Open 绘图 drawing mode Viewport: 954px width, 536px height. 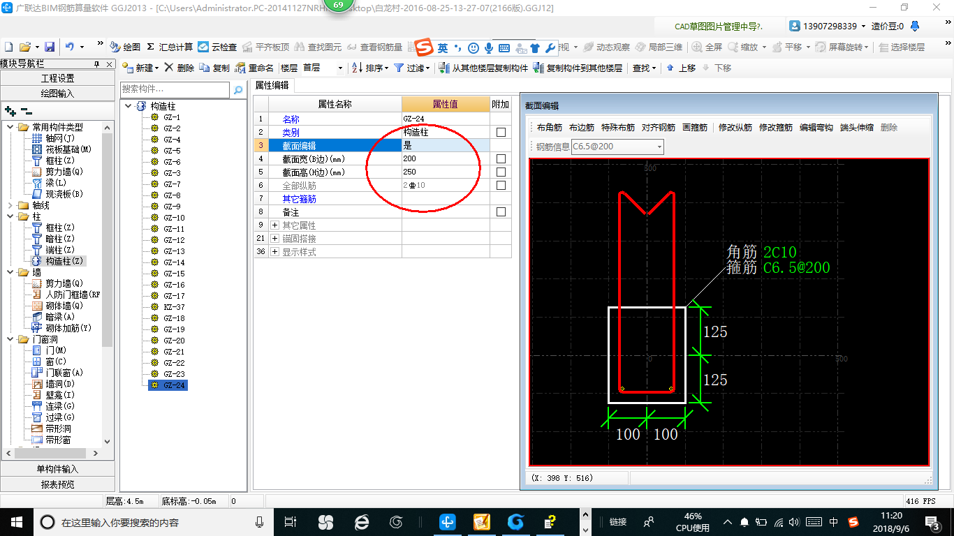tap(125, 47)
